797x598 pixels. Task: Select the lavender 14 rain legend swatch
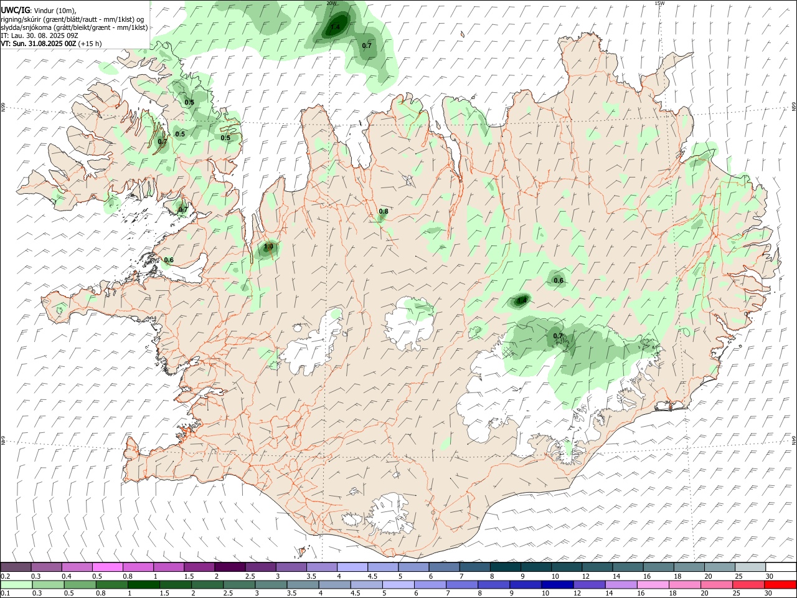621,585
